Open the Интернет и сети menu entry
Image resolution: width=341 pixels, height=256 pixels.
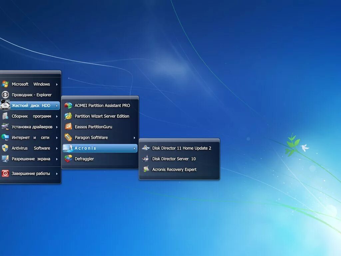tap(30, 137)
